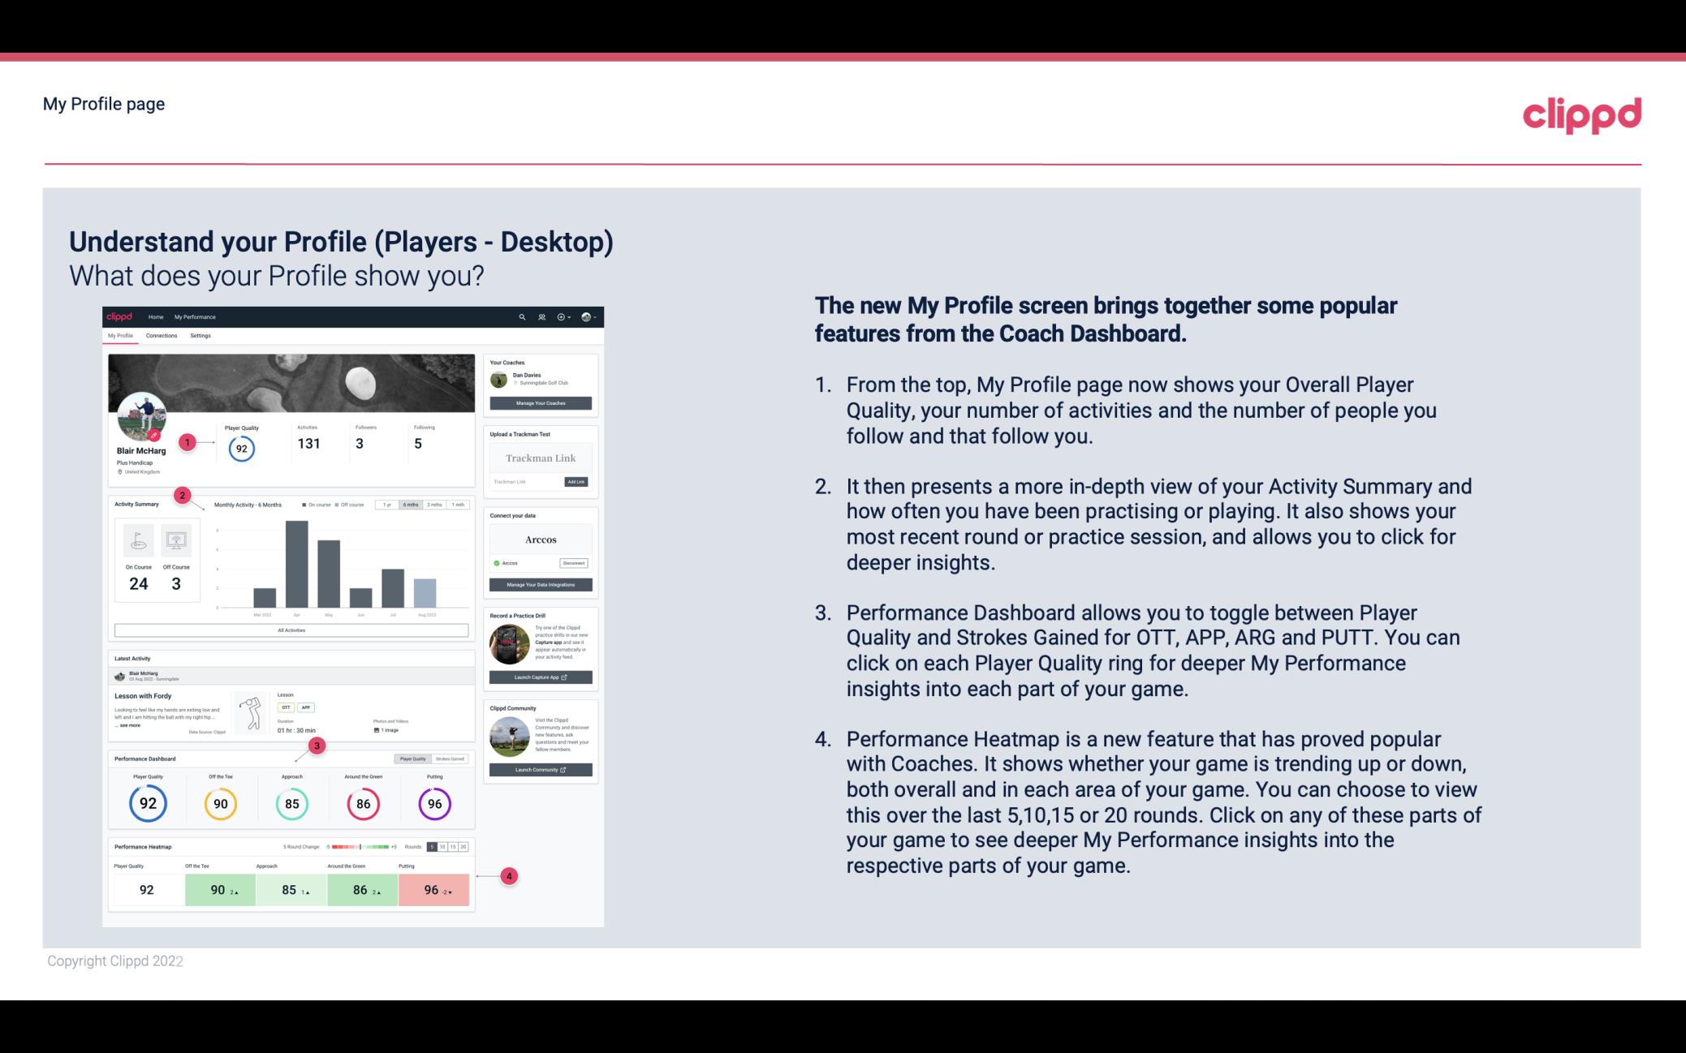Select the Off the Tee performance icon
Screen dimensions: 1686x1053
218,803
